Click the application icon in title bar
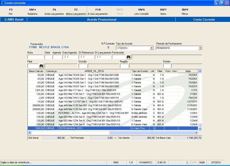This screenshot has height=166, width=230. [2, 3]
